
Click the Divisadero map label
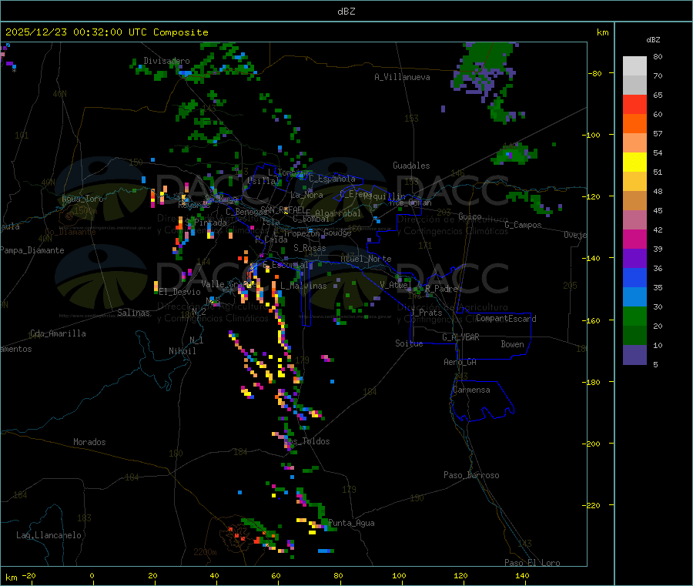[x=166, y=61]
